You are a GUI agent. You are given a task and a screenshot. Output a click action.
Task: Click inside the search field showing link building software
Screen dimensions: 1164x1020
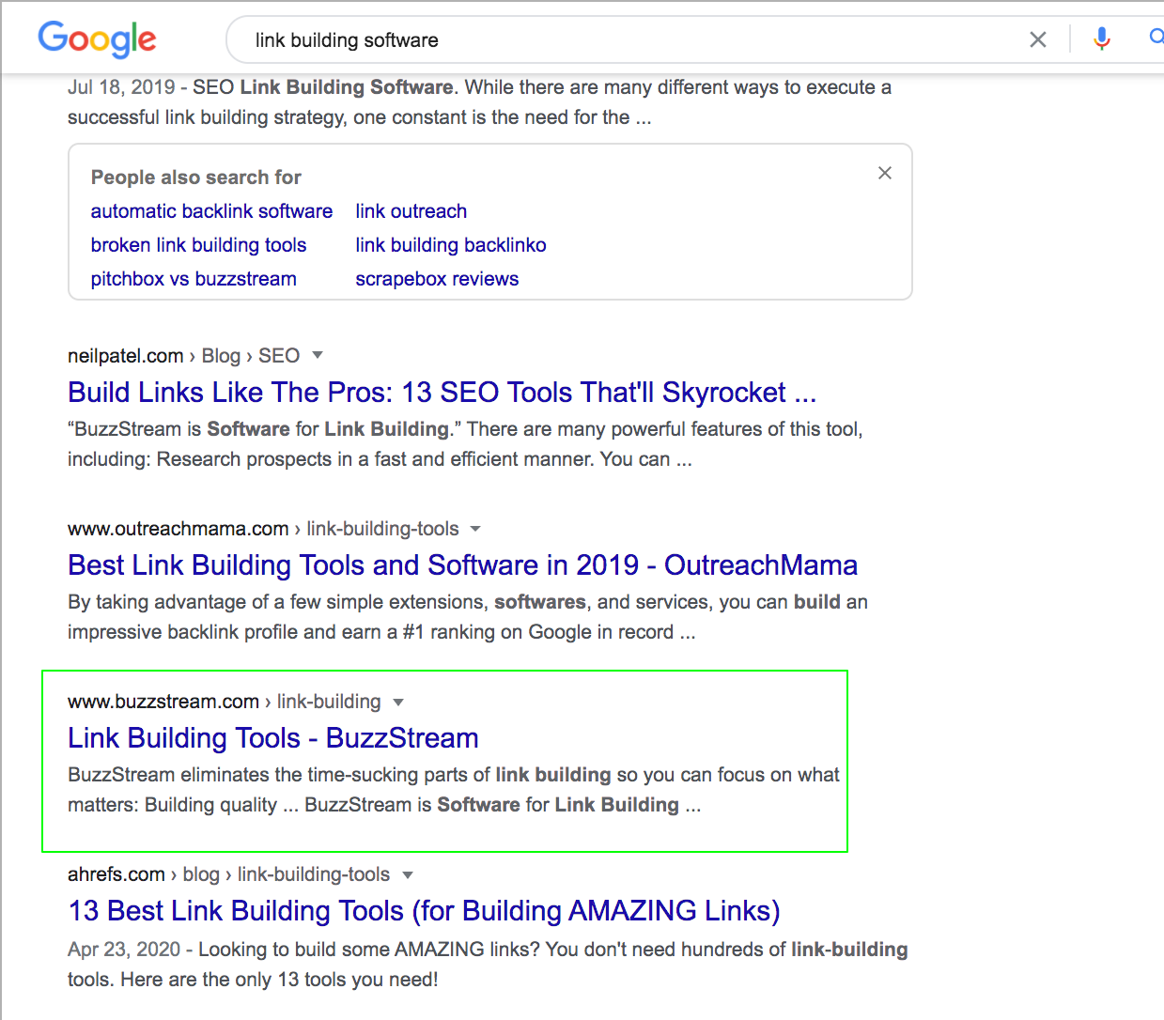click(629, 40)
